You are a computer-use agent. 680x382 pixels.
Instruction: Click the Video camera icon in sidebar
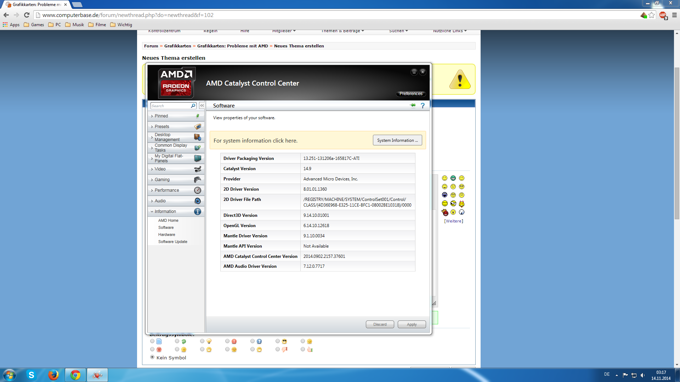tap(198, 169)
